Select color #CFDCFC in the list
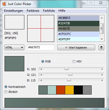 tap(79, 34)
